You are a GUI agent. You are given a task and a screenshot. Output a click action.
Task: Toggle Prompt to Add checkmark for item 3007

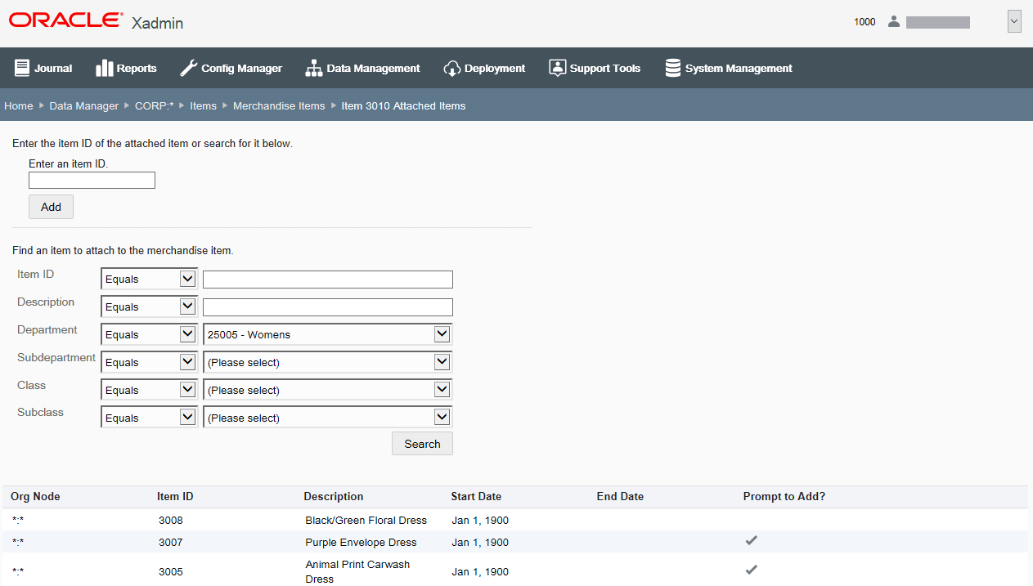pos(751,540)
